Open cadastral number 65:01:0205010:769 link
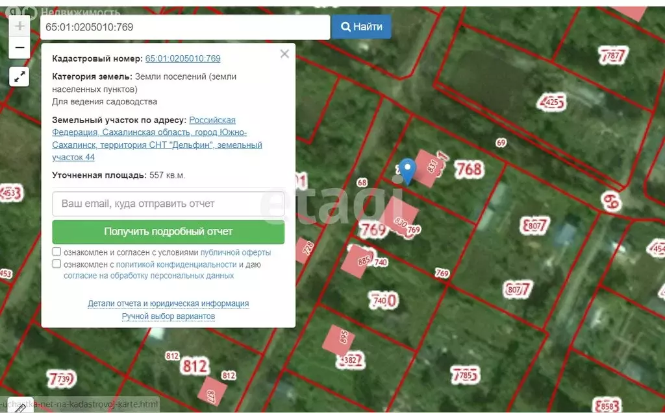This screenshot has height=413, width=665. pyautogui.click(x=182, y=58)
